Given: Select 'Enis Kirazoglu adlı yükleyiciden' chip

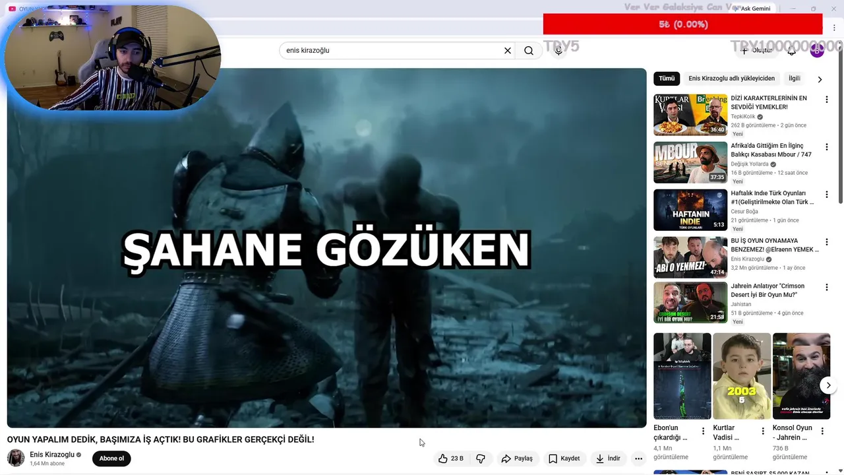Looking at the screenshot, I should pos(731,79).
